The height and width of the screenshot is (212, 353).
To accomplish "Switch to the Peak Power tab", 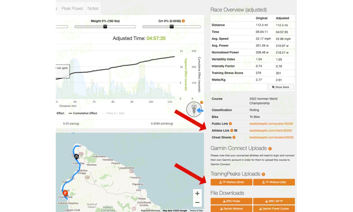I will pyautogui.click(x=72, y=8).
